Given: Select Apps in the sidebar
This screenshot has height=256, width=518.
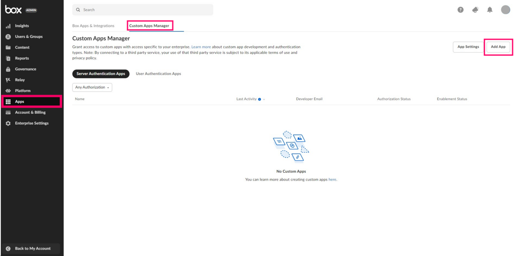Looking at the screenshot, I should click(32, 102).
